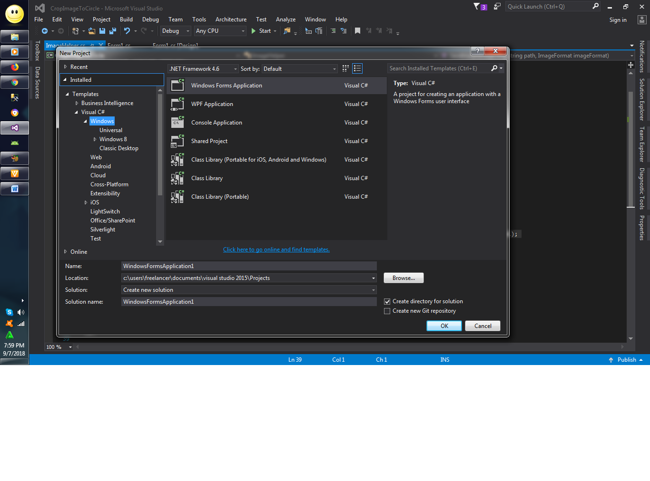Select WPF Application template

point(276,104)
